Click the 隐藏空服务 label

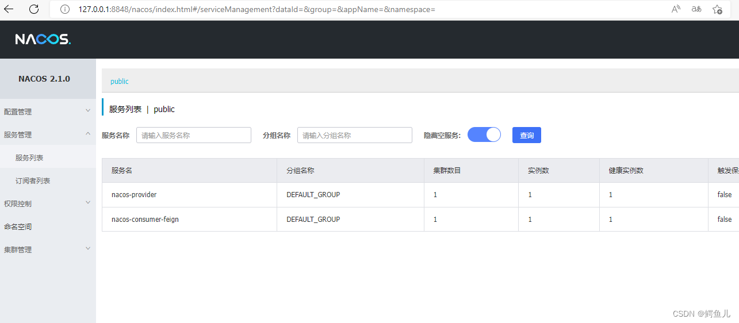[x=442, y=135]
